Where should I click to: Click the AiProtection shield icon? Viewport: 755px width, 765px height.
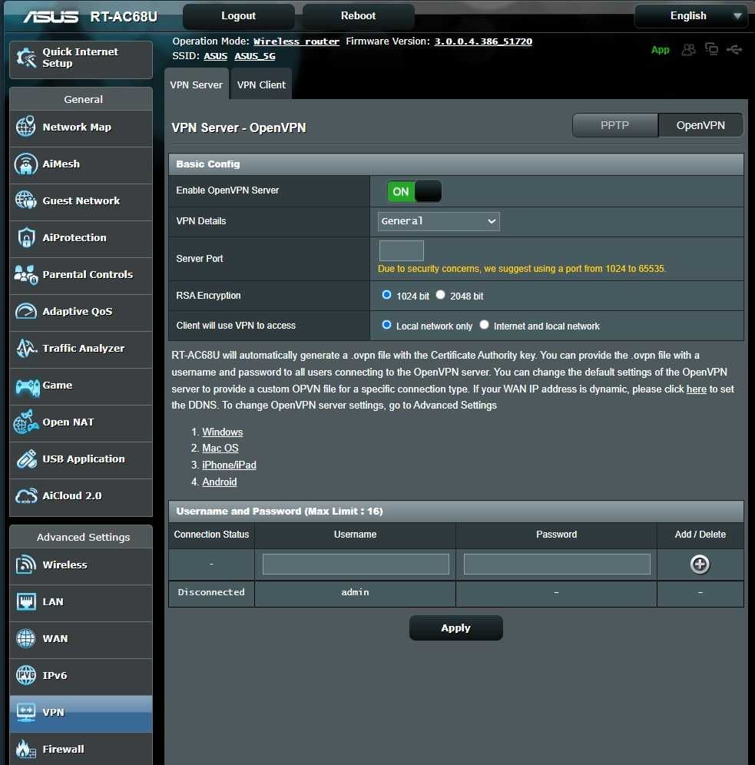tap(26, 237)
